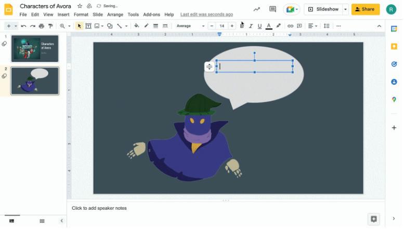405x230 pixels.
Task: Open the account avatar R
Action: coord(391,9)
